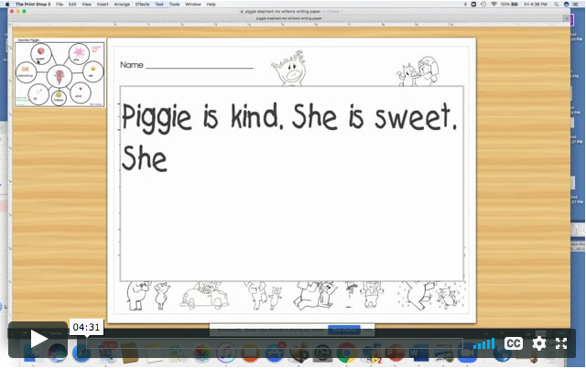The image size is (586, 369).
Task: Click the 'happy' bubble in the bubble map
Action: coord(59,98)
